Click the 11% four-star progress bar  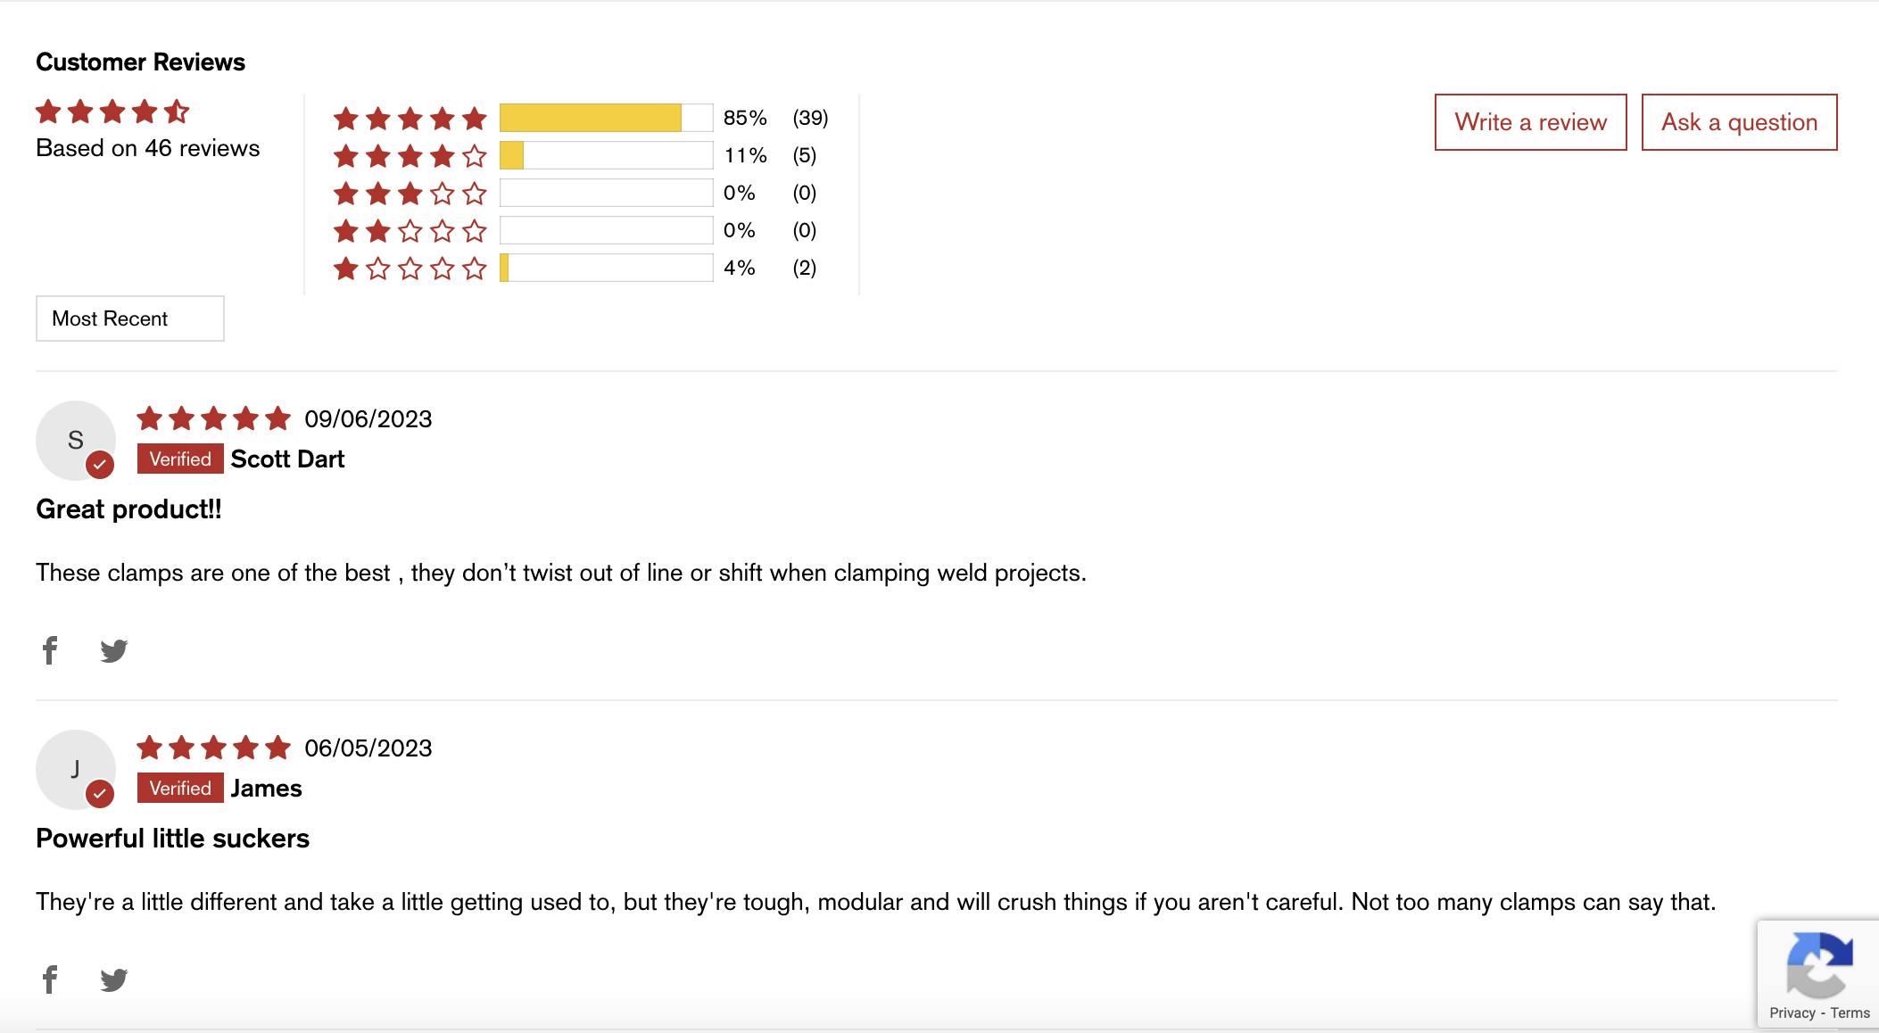tap(606, 155)
